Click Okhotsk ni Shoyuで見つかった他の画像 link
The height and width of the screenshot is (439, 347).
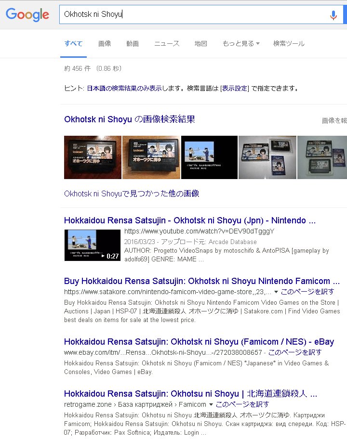pyautogui.click(x=132, y=194)
